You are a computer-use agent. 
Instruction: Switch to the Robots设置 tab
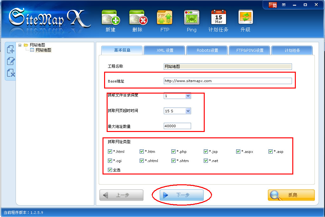(x=207, y=50)
